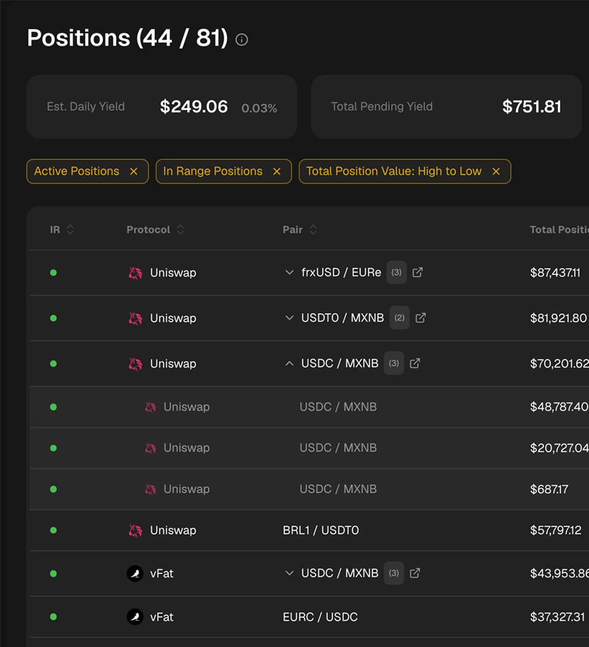Click the IR column header
Image resolution: width=589 pixels, height=647 pixels.
[55, 229]
